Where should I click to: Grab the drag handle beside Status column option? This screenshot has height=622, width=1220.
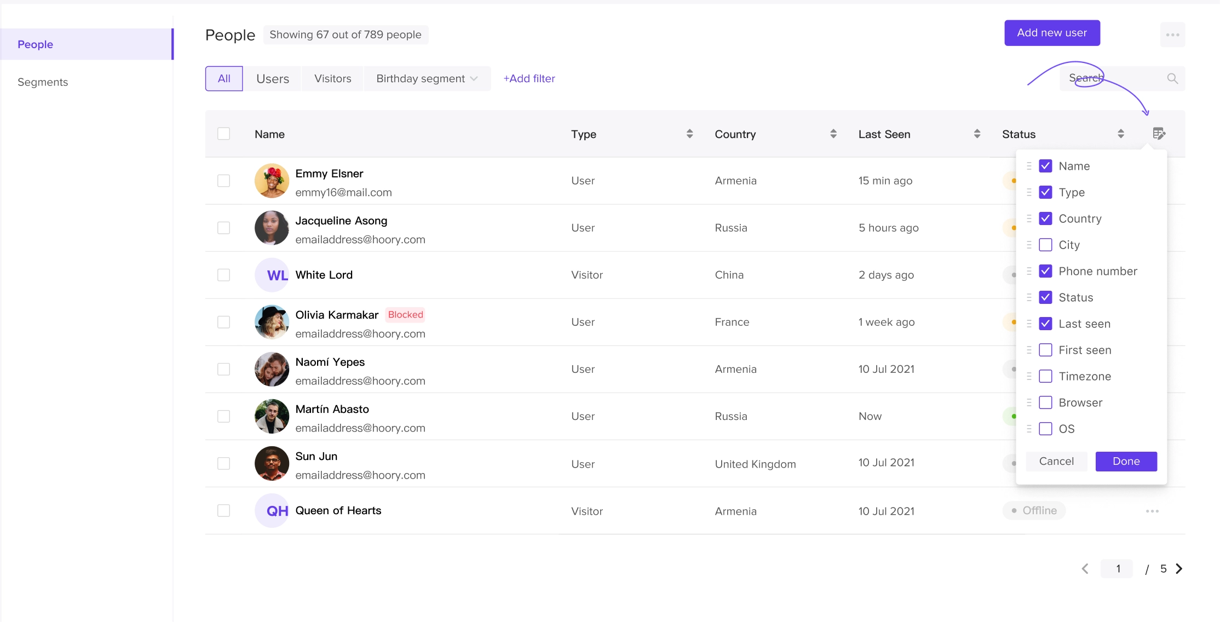point(1029,297)
